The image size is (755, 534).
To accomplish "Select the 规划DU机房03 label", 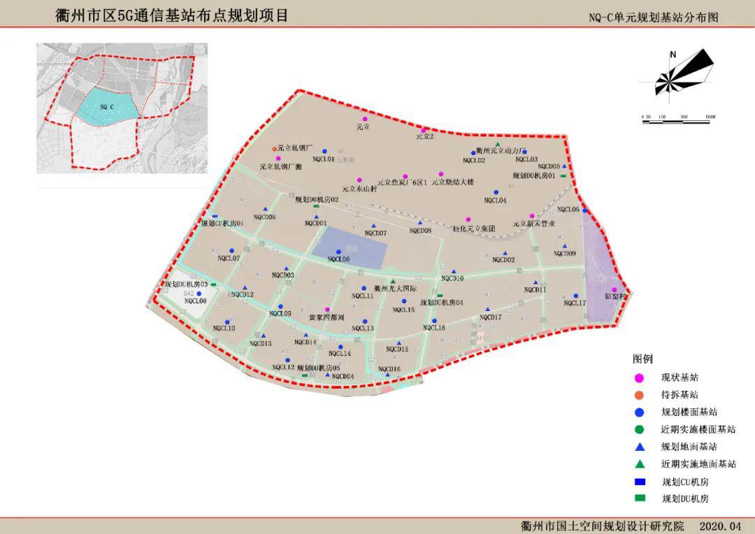I will click(x=187, y=284).
